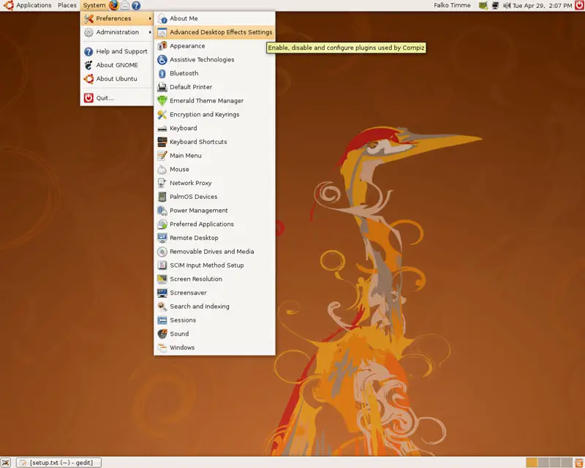585x468 pixels.
Task: Click the Screensaver icon in Preferences
Action: pos(162,293)
